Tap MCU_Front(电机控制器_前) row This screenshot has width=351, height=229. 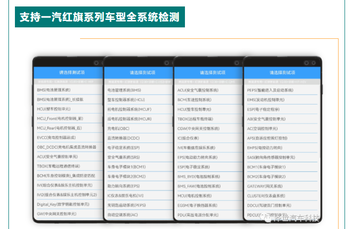(x=68, y=118)
